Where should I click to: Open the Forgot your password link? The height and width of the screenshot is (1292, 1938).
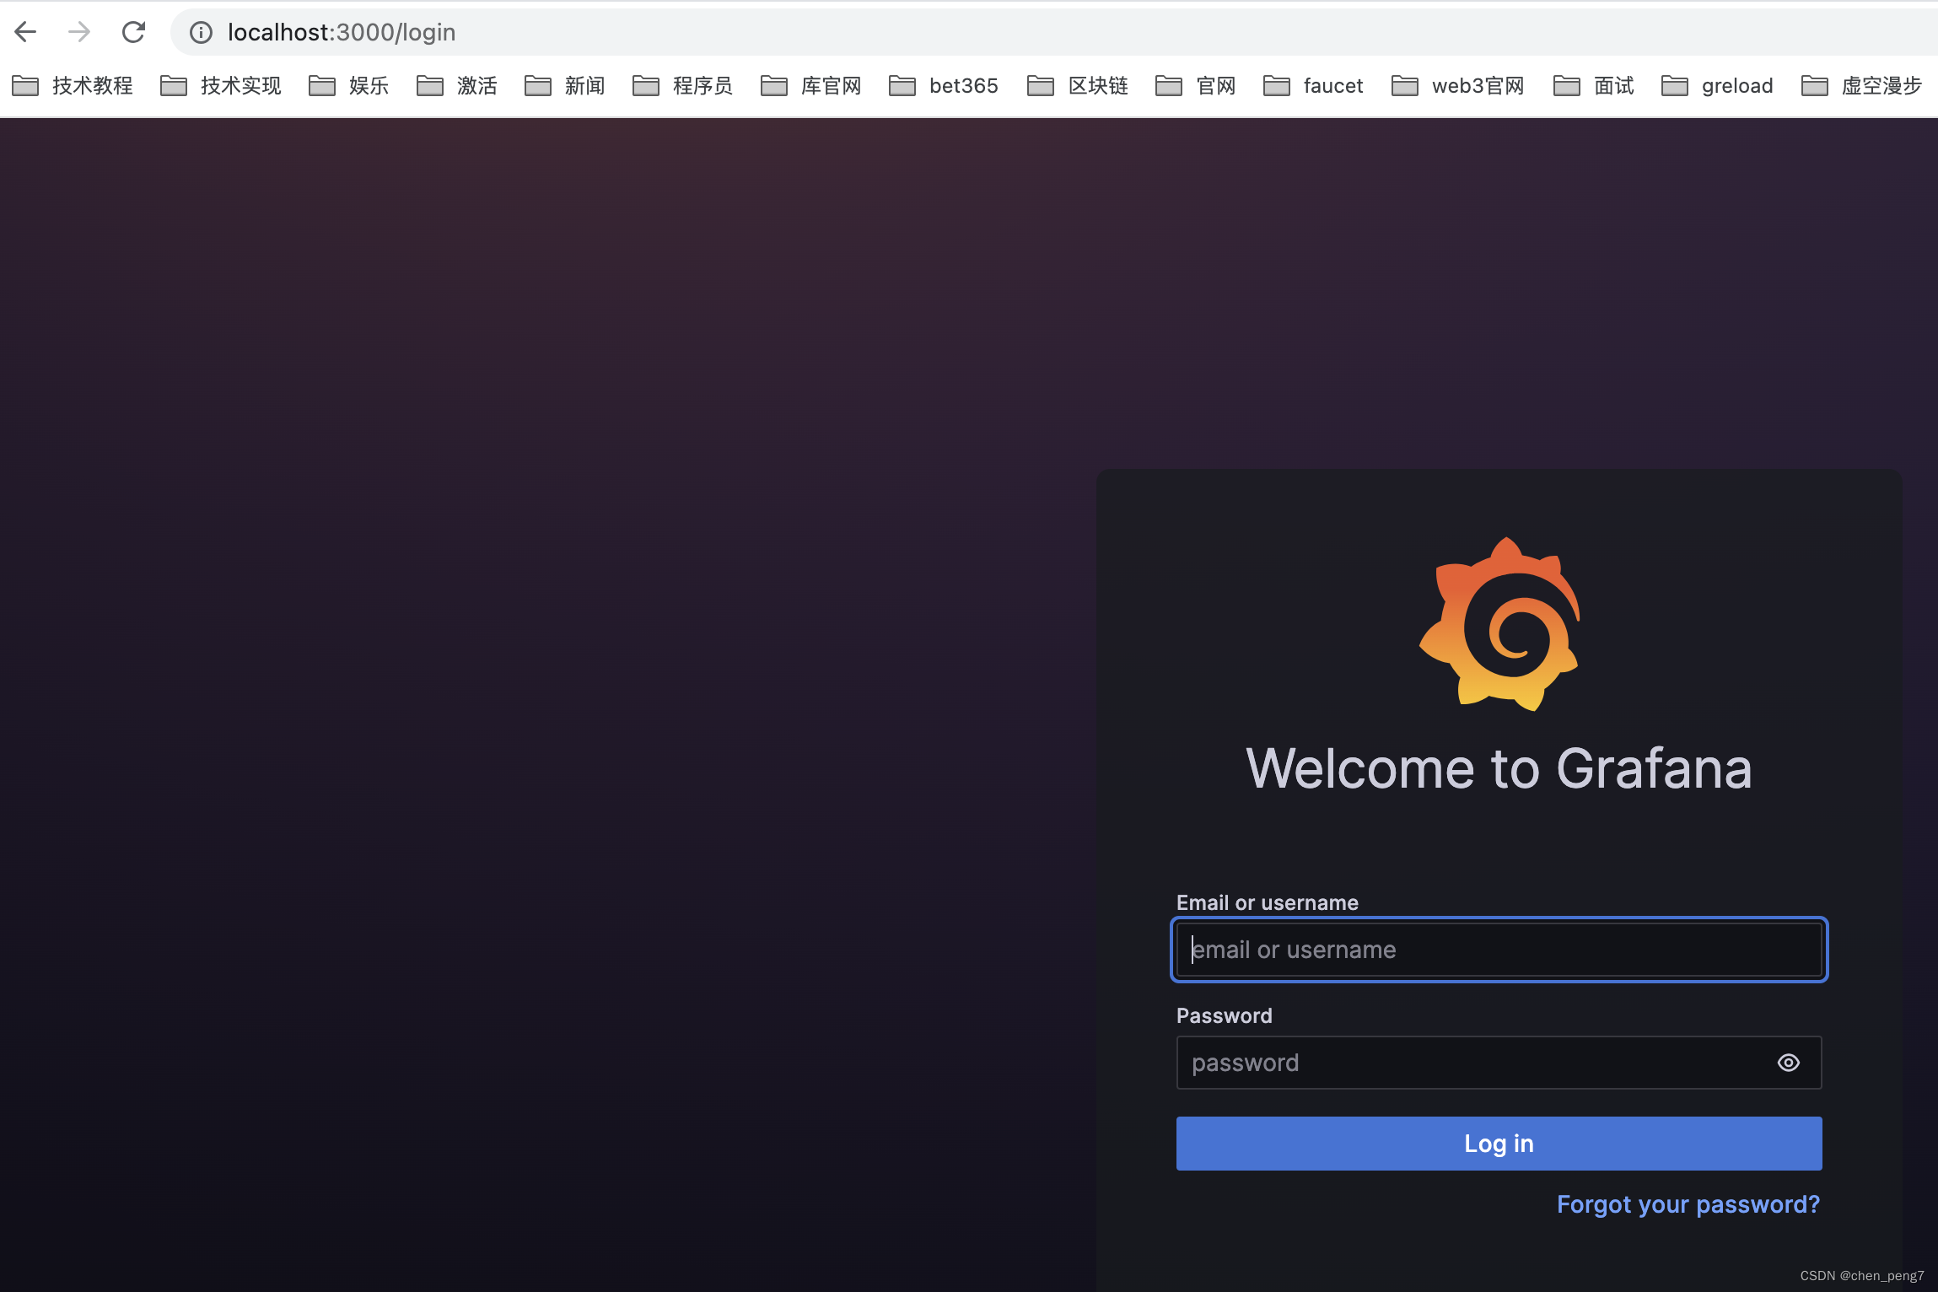pyautogui.click(x=1688, y=1204)
